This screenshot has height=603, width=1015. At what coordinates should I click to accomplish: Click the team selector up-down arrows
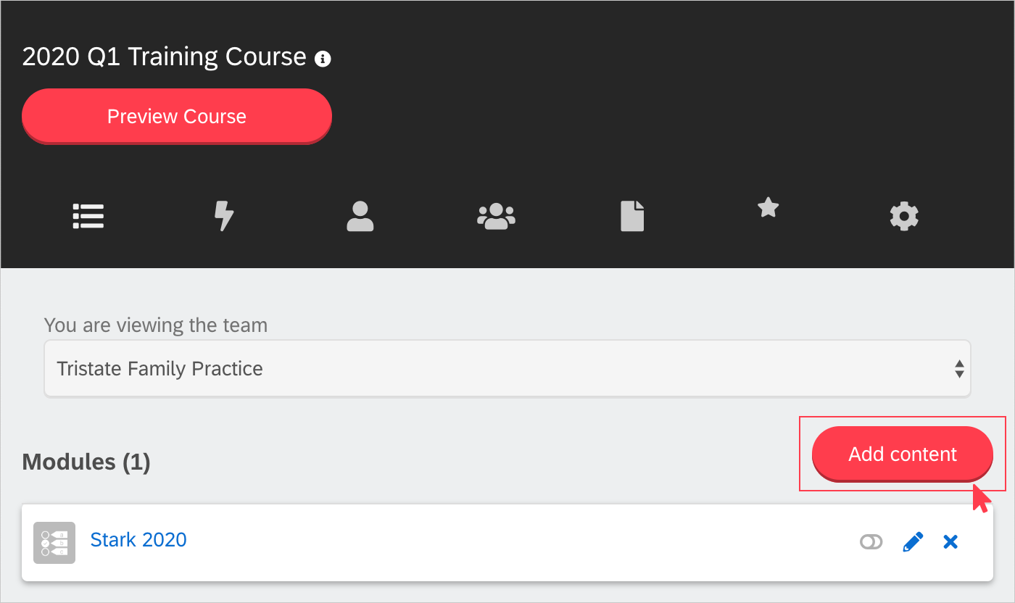click(x=959, y=369)
